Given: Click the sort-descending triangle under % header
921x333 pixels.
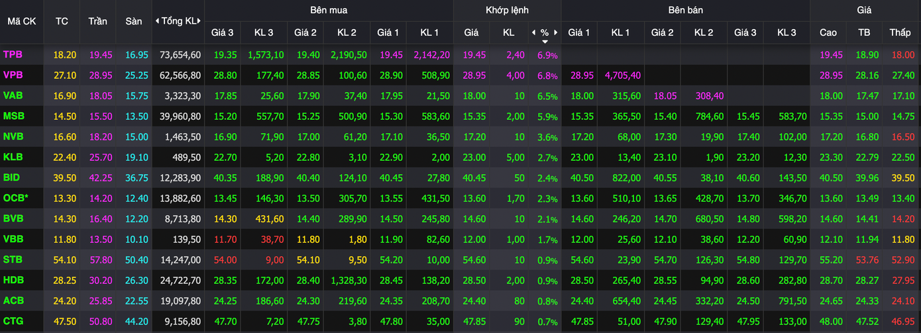Looking at the screenshot, I should 545,41.
